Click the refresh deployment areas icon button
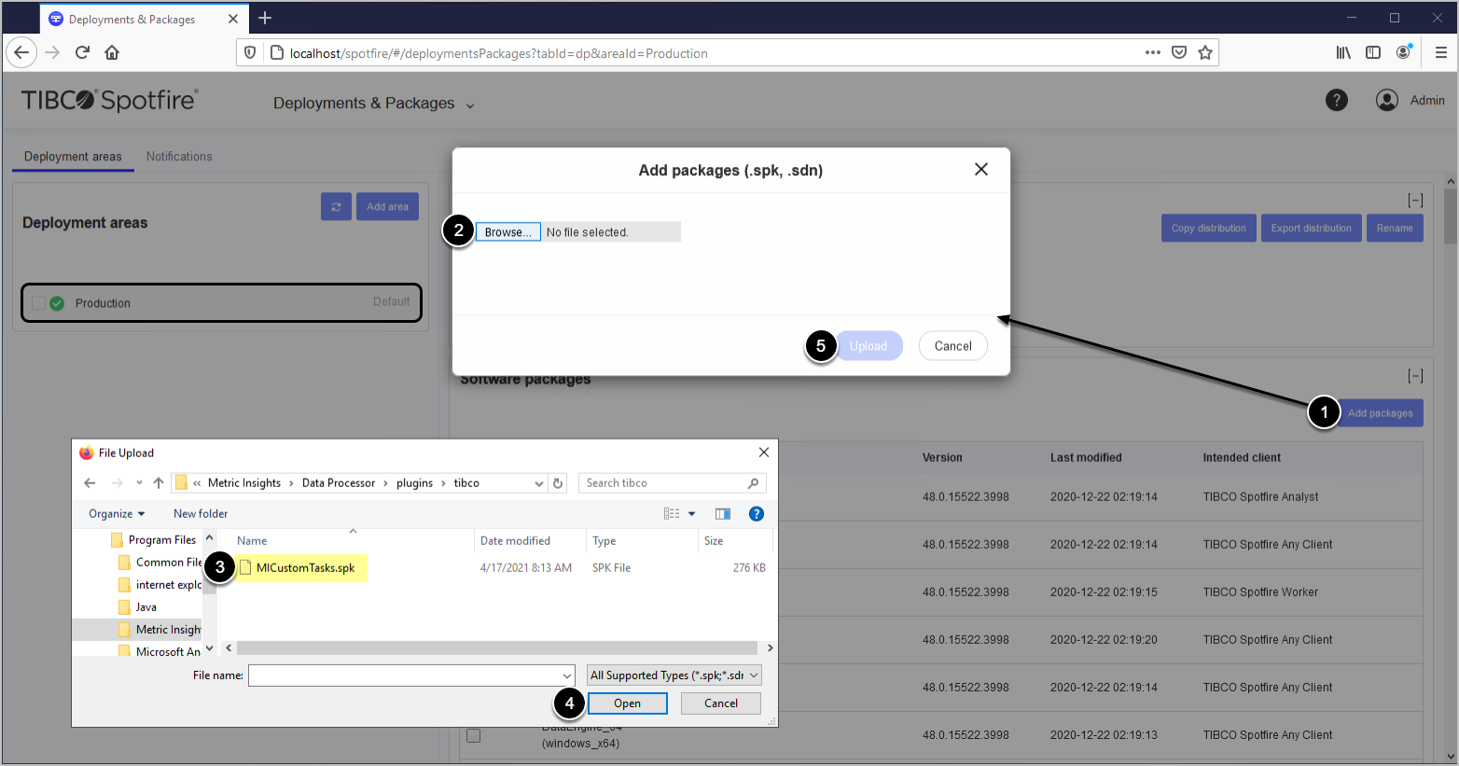 click(x=336, y=206)
